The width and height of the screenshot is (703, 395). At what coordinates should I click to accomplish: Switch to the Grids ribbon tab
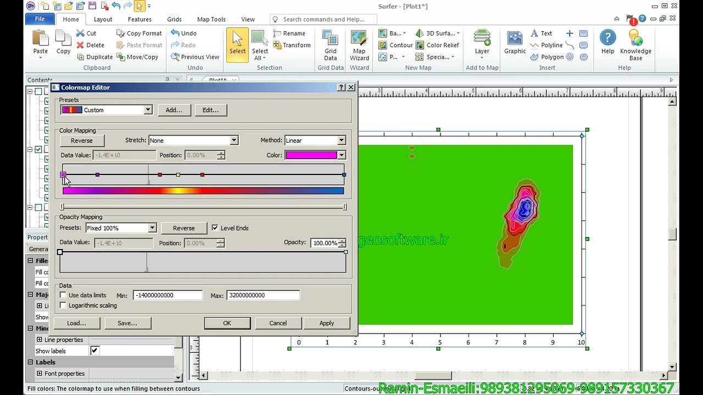tap(174, 19)
